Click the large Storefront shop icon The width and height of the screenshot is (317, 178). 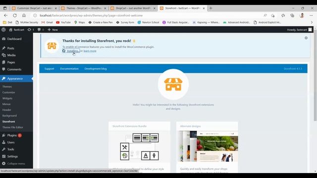point(173,85)
